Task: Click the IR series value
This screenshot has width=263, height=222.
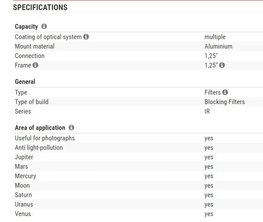Action: tap(207, 111)
